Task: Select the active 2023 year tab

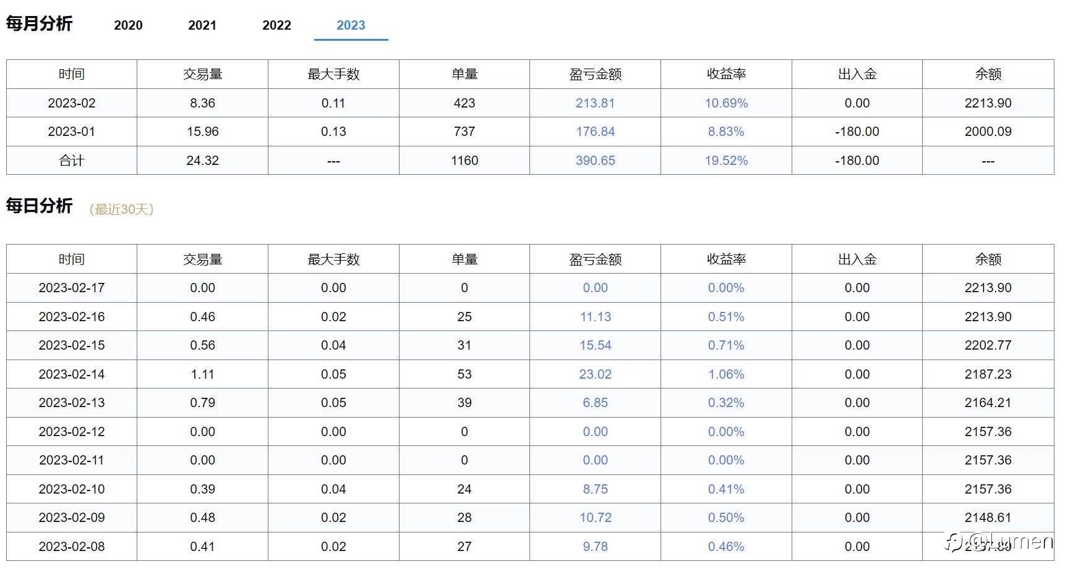Action: [x=351, y=25]
